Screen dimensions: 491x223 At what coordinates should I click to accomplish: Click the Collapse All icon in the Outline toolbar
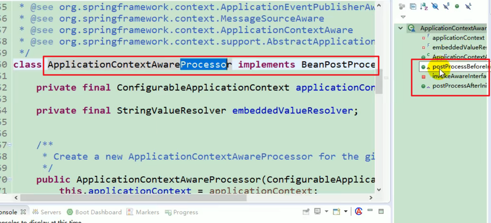[413, 6]
